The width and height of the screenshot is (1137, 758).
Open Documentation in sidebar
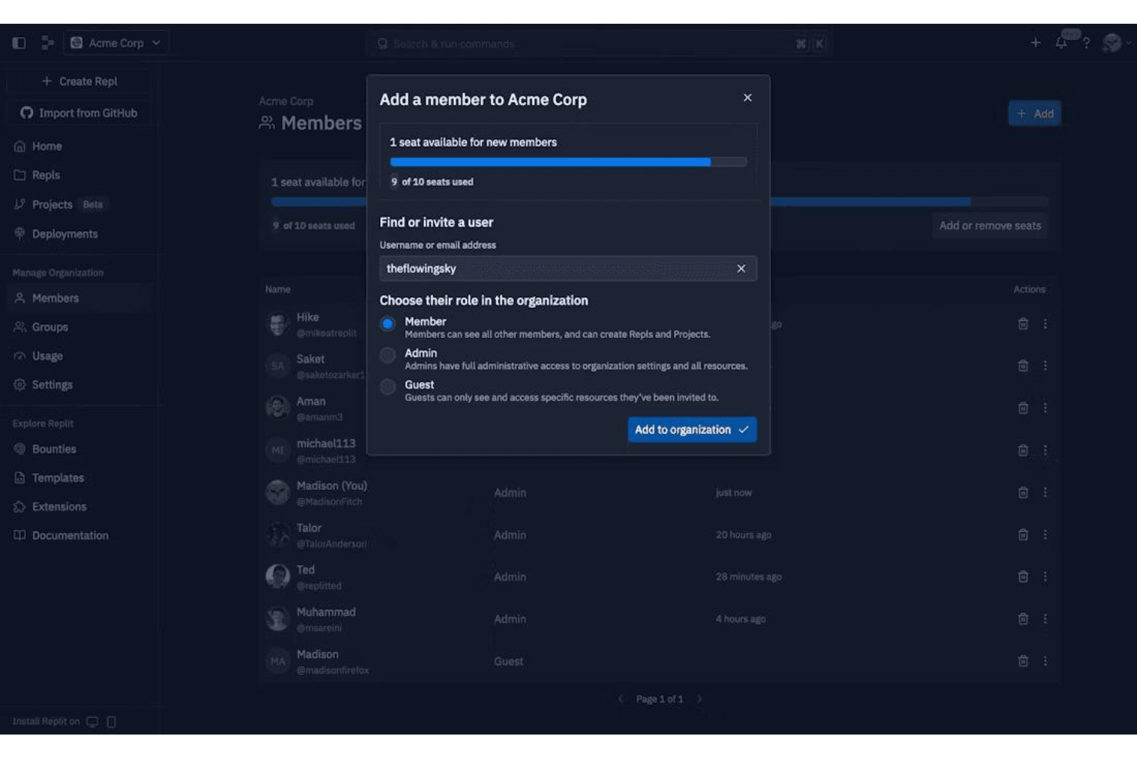80,535
